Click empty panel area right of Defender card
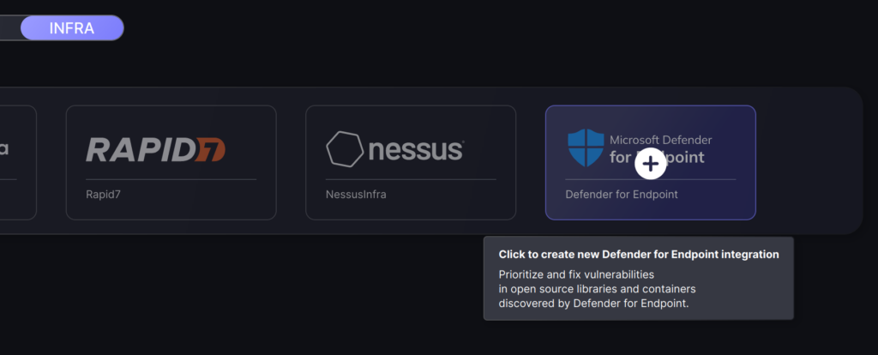Viewport: 878px width, 355px height. pos(809,162)
